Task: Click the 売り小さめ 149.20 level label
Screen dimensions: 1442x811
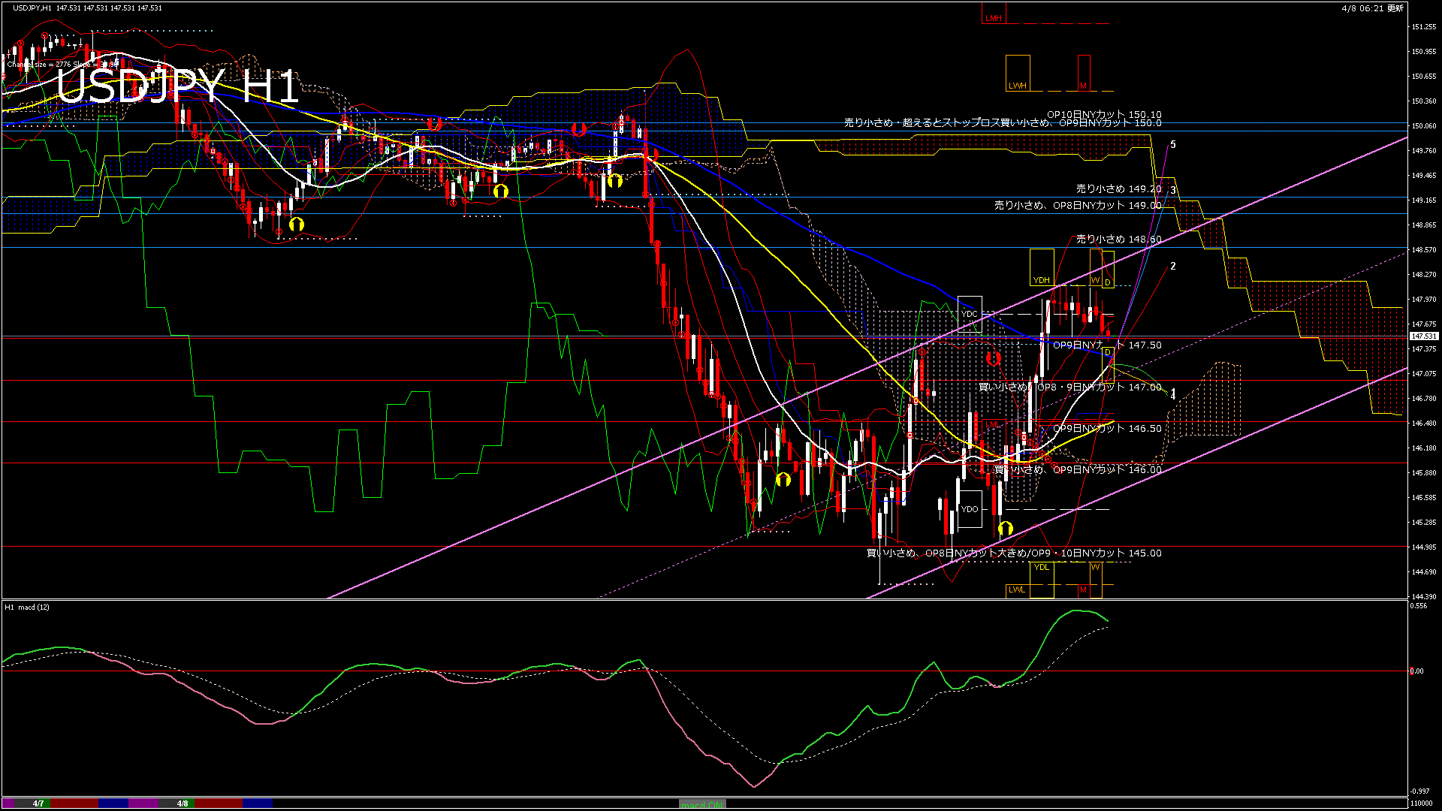Action: [x=1118, y=189]
